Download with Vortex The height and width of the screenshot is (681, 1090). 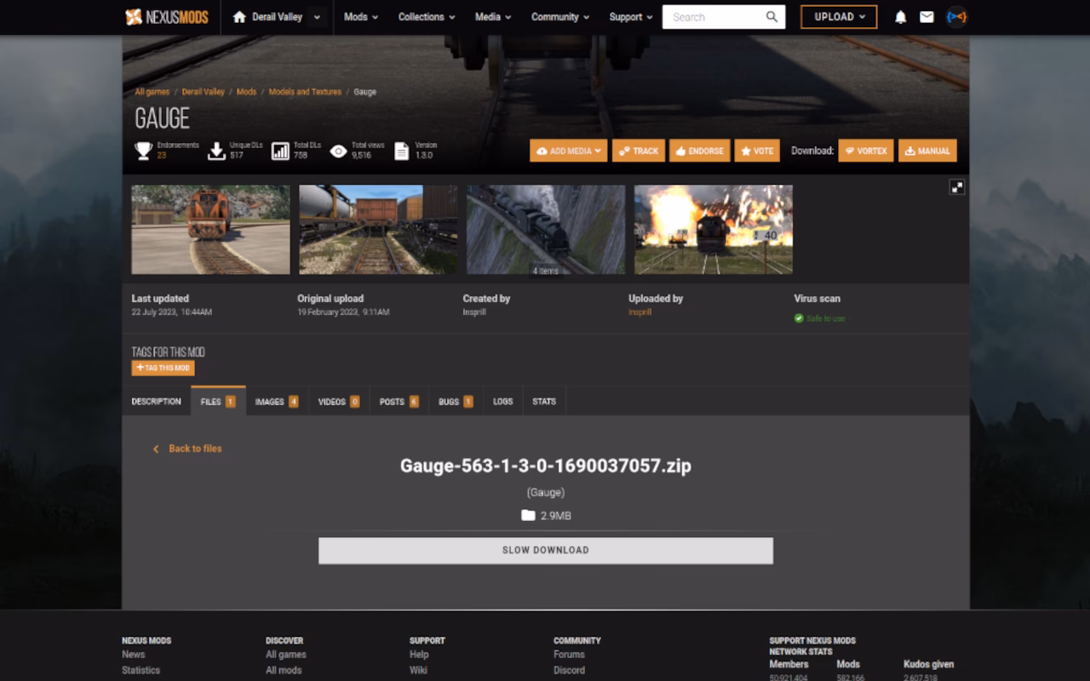[x=866, y=151]
